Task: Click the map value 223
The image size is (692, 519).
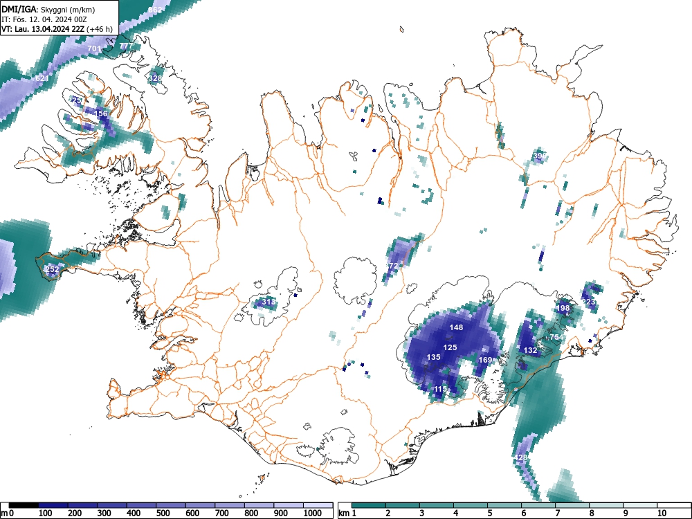Action: tap(588, 302)
